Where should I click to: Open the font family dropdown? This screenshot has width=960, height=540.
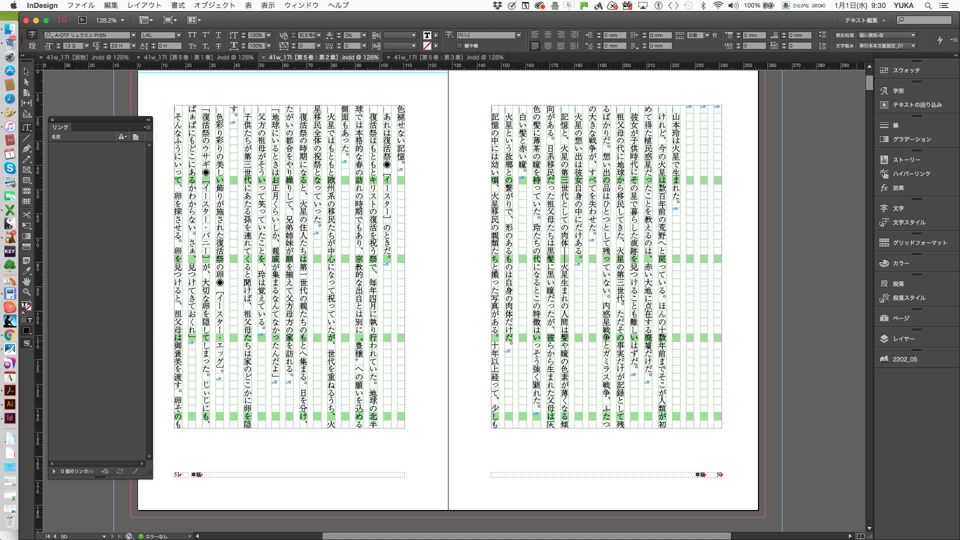click(133, 35)
